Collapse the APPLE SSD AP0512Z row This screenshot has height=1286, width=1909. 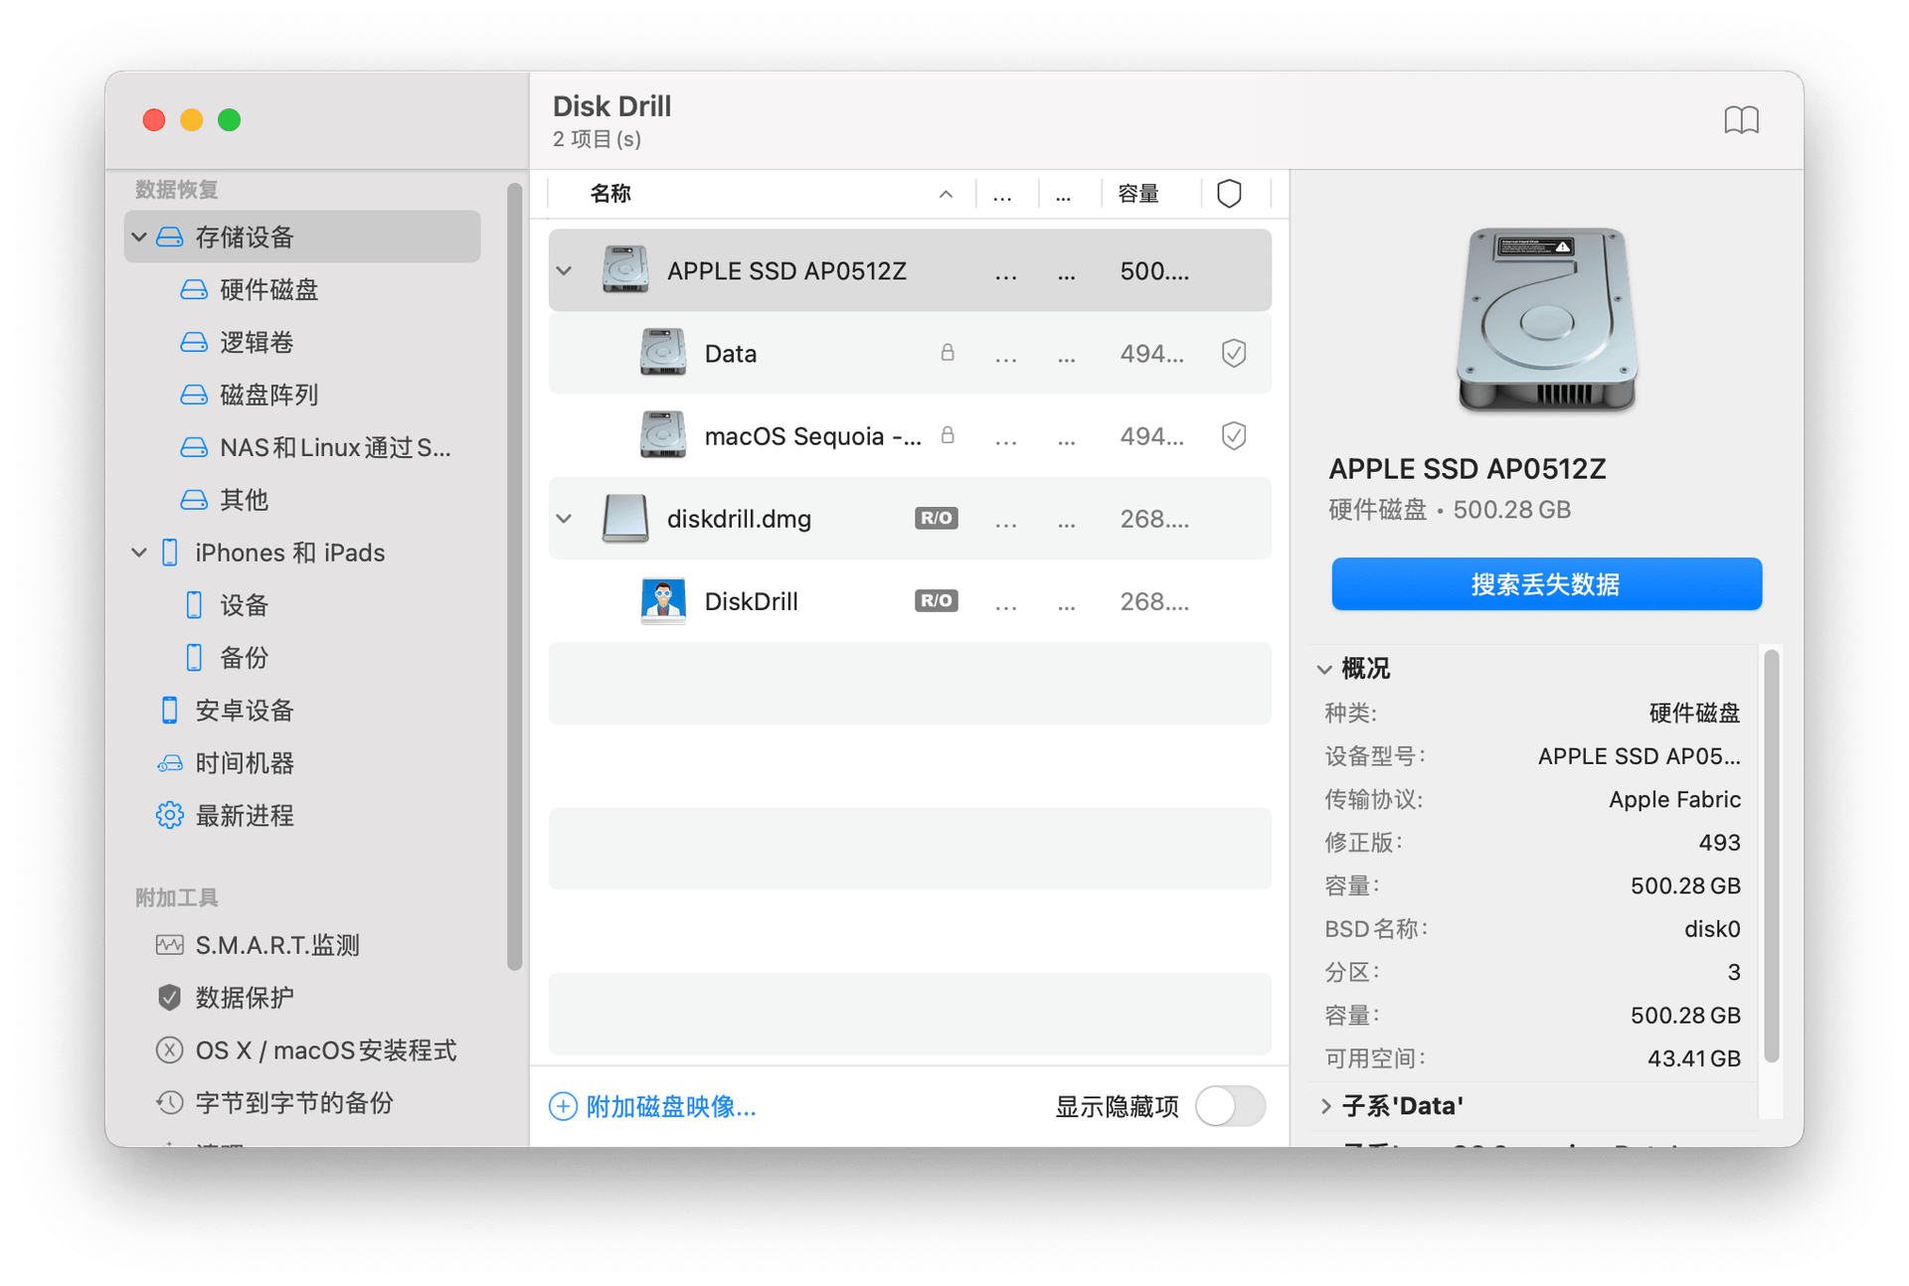coord(565,271)
